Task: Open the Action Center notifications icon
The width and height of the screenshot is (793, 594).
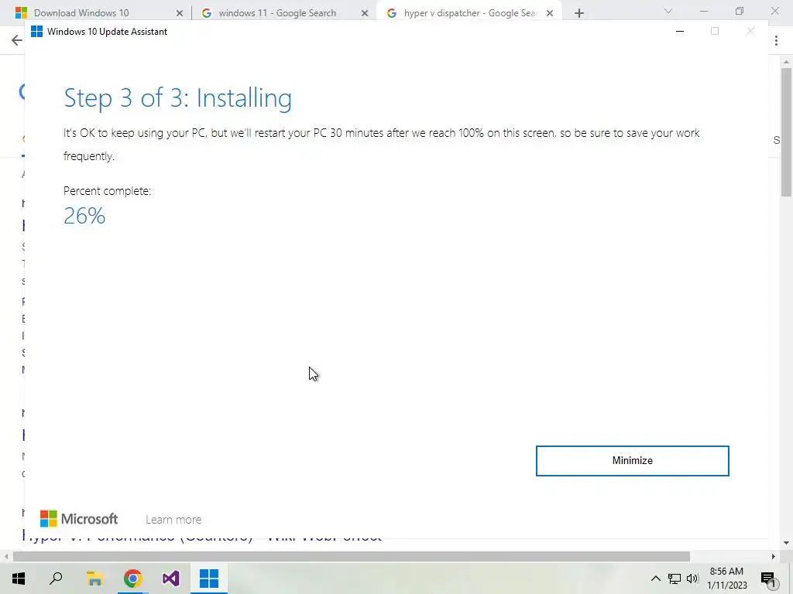Action: (x=768, y=579)
